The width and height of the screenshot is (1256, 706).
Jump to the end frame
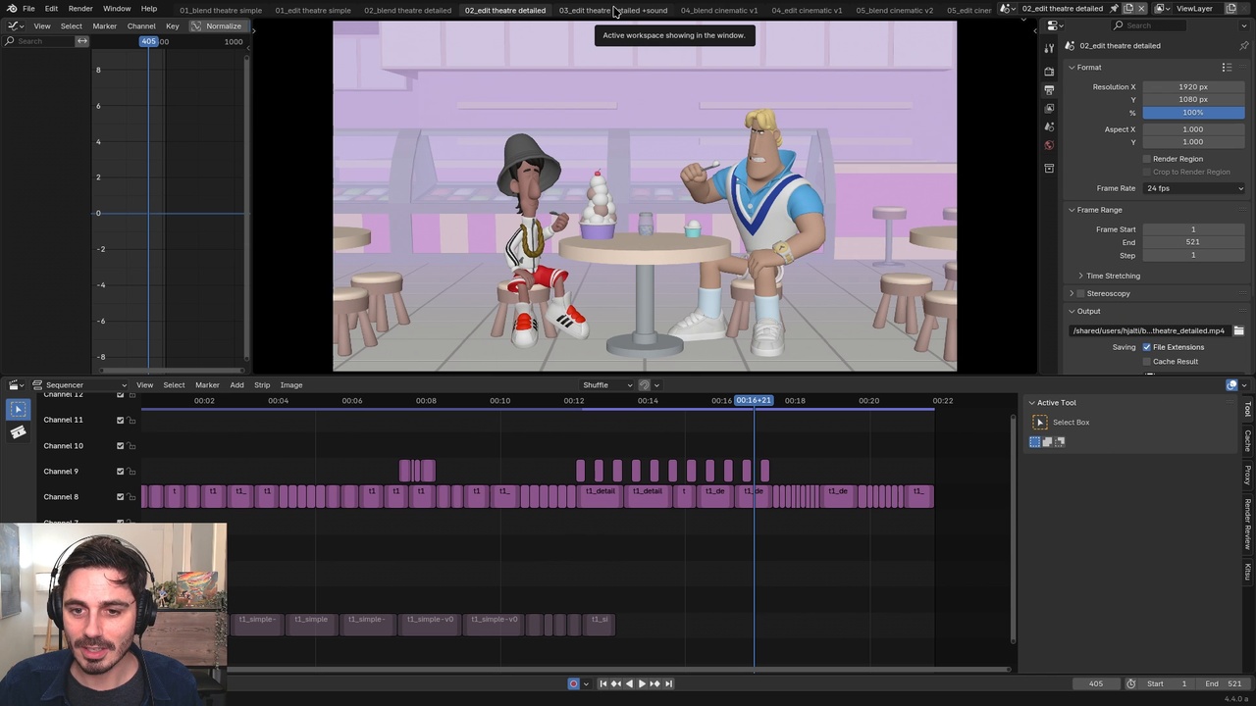(668, 683)
